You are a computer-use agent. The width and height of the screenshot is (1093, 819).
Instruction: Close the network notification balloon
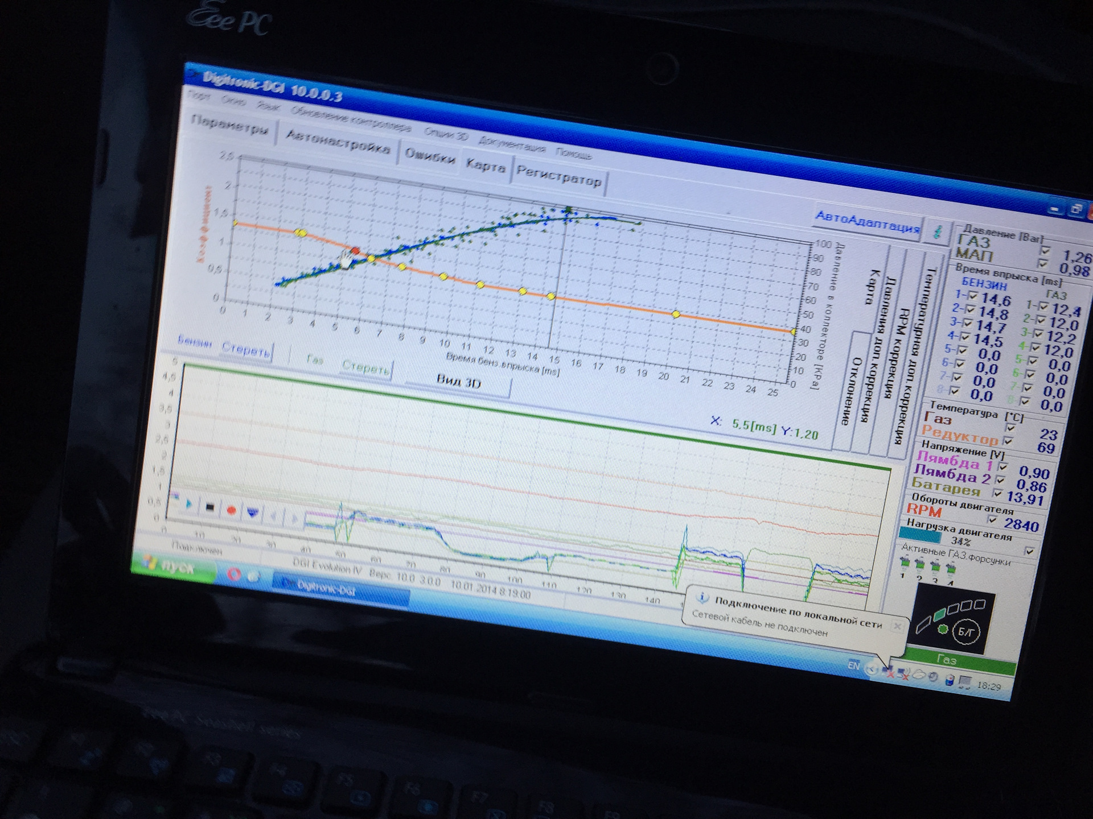coord(897,626)
